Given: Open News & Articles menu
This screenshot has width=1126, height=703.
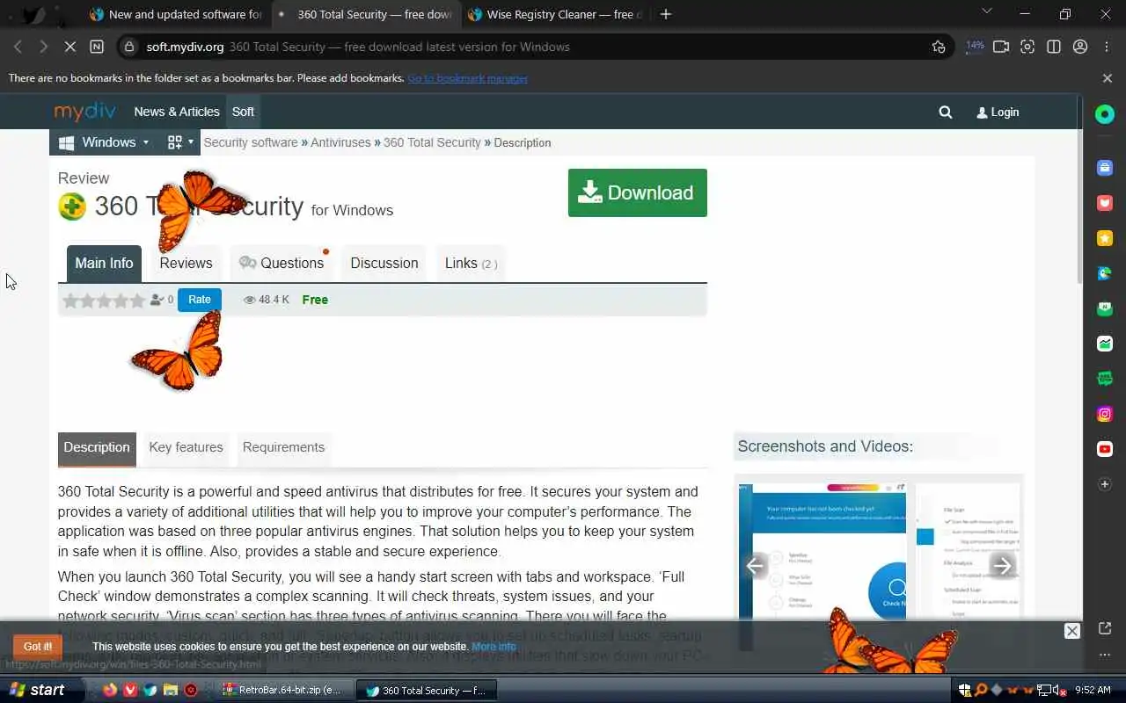Looking at the screenshot, I should point(177,112).
